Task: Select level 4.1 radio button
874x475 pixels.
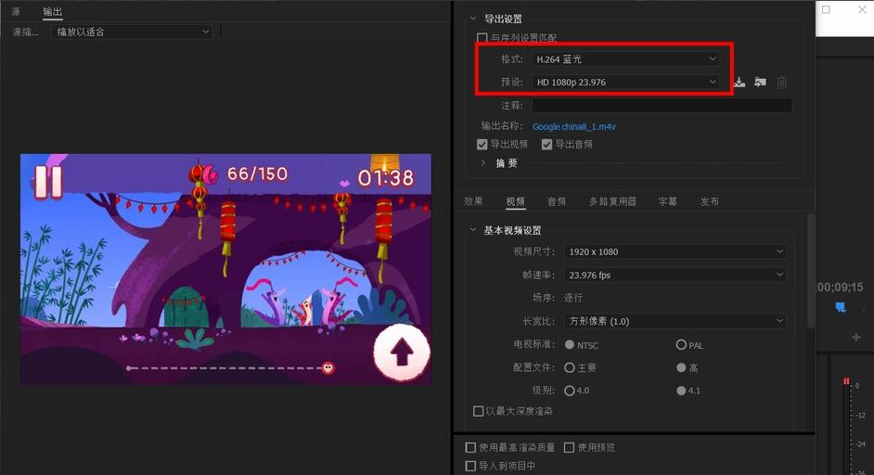Action: pos(681,391)
